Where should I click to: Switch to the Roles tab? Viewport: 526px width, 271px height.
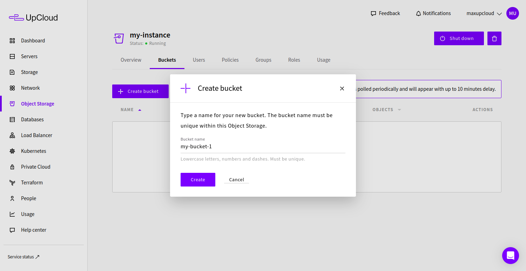pyautogui.click(x=294, y=60)
